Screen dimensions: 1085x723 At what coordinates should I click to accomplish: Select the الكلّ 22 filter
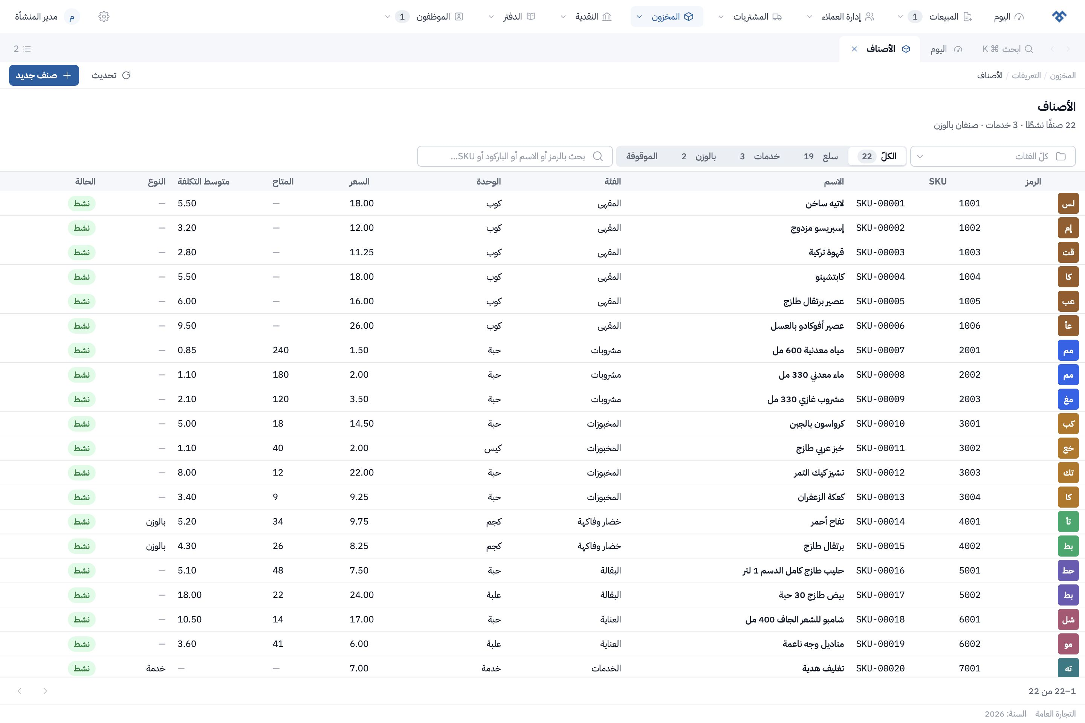pyautogui.click(x=877, y=156)
